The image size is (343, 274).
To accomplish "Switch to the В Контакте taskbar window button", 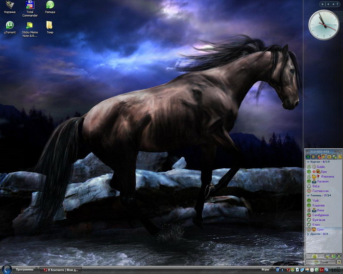I will click(61, 270).
